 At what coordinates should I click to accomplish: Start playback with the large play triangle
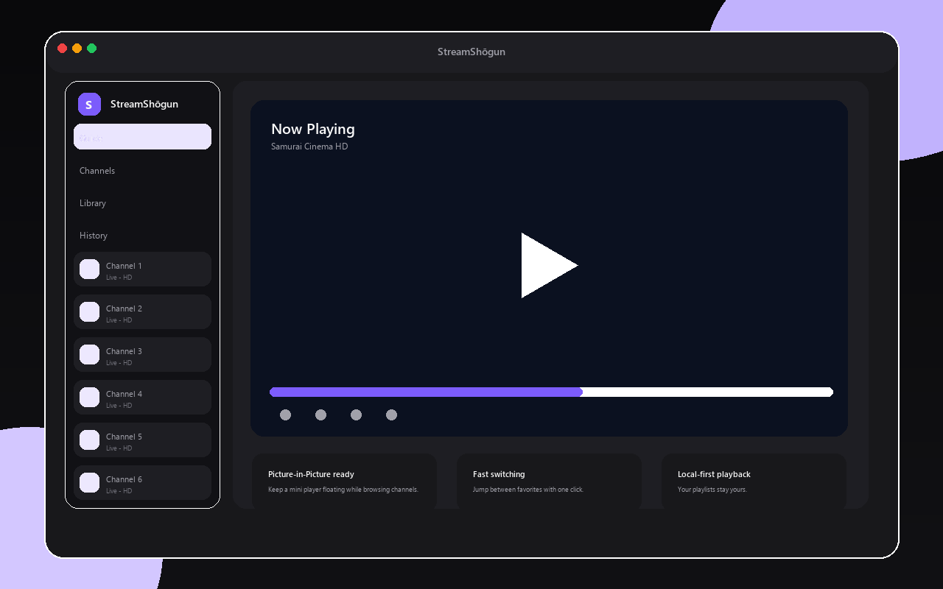(x=549, y=265)
